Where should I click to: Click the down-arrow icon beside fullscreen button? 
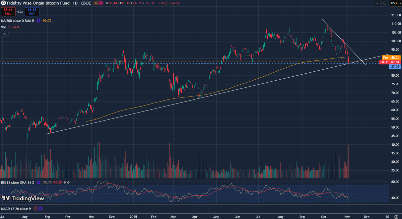(378, 3)
